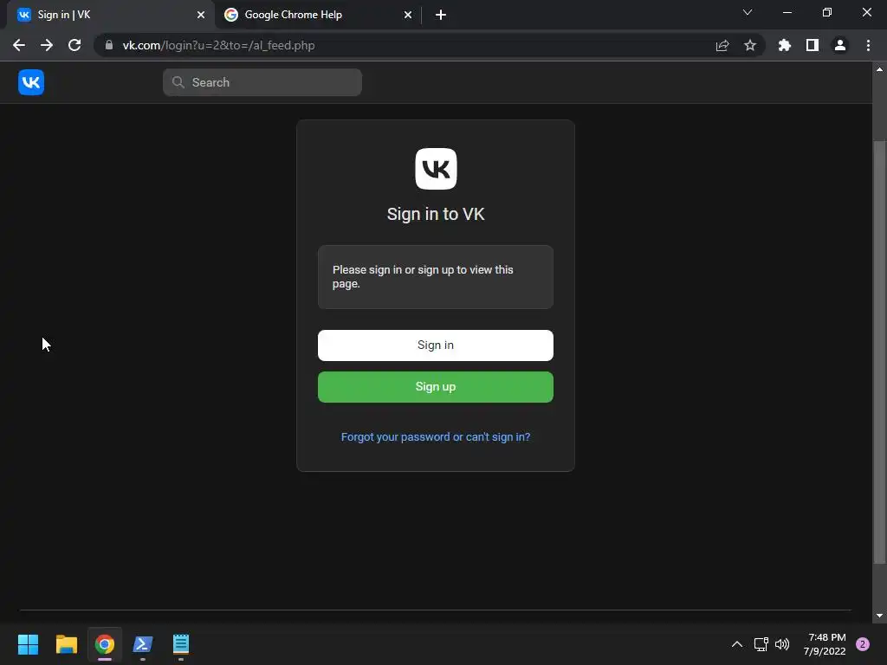887x665 pixels.
Task: Click the page scrollbar up arrow
Action: coord(880,69)
